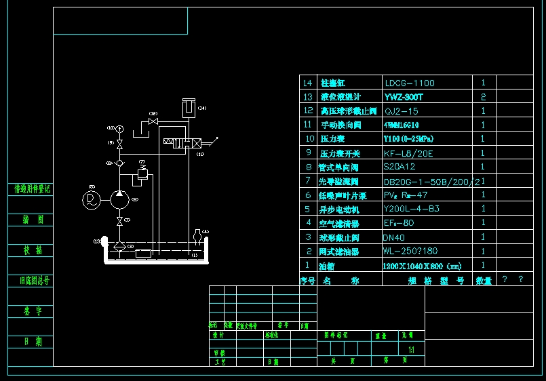The width and height of the screenshot is (546, 381).
Task: Click the ball shut-off valve symbol (3)
Action: point(119,222)
